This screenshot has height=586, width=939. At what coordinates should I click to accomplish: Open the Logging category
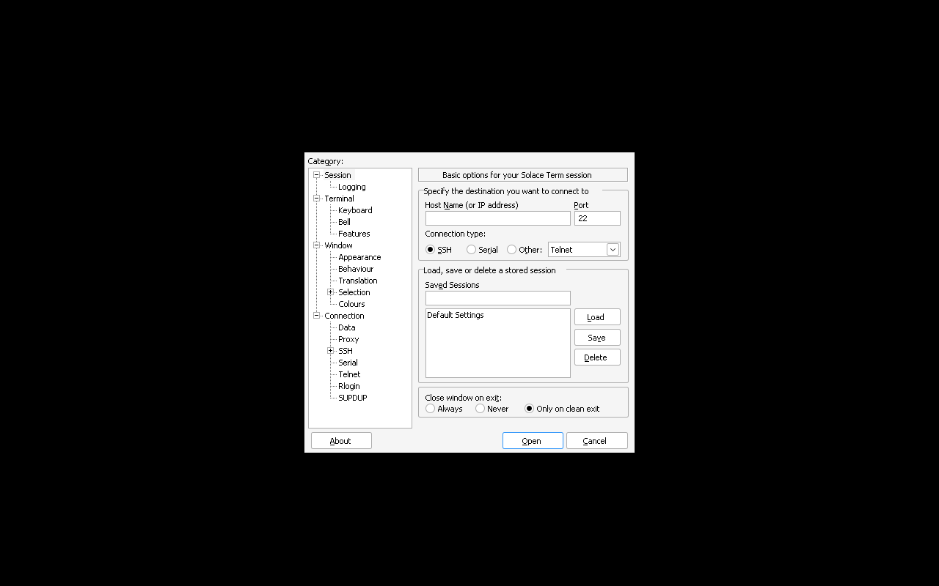coord(352,187)
